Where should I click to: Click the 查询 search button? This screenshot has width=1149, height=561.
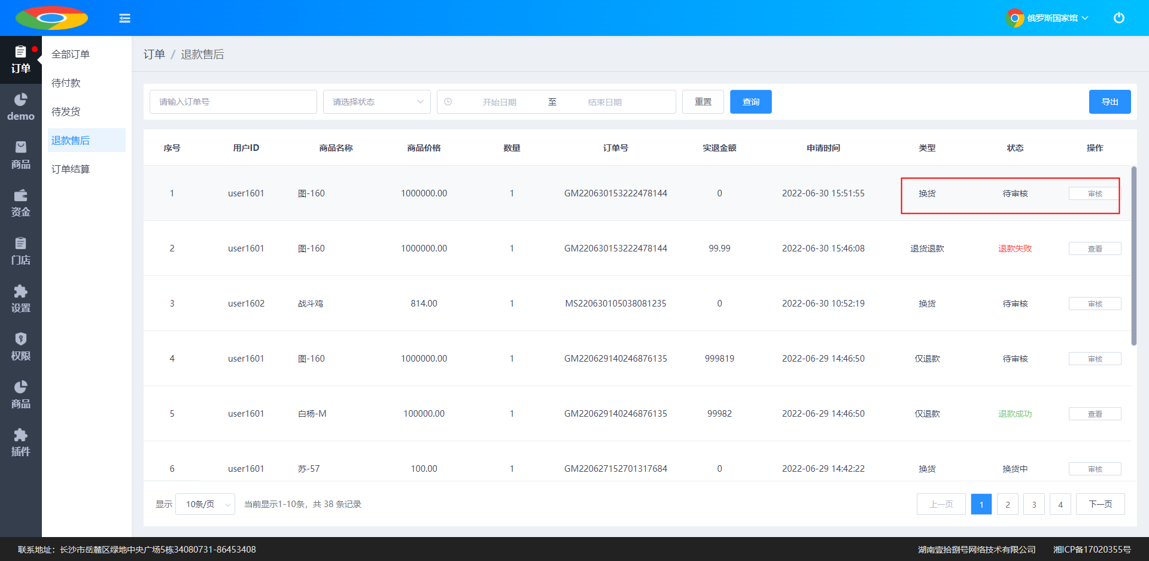point(751,102)
